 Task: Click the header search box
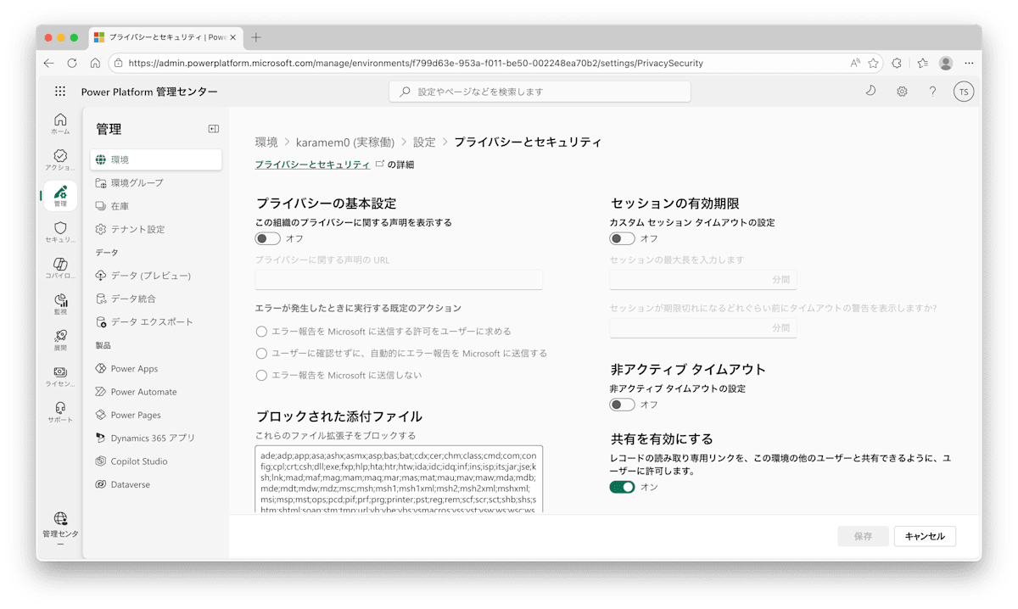(540, 92)
